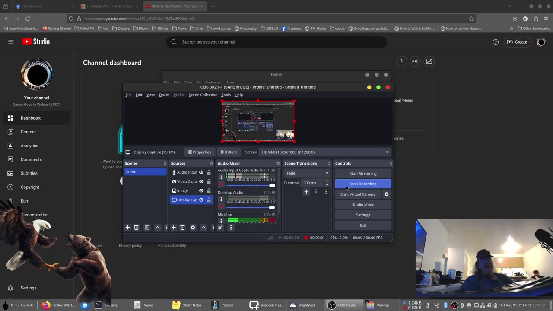Add a new source in Sources dock
The height and width of the screenshot is (311, 553).
coord(173,228)
